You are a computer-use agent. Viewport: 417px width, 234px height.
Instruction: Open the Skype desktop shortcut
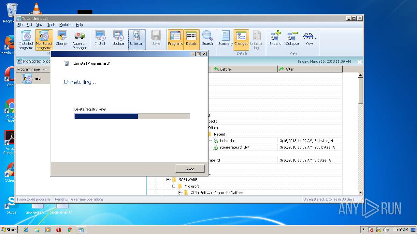tap(11, 205)
